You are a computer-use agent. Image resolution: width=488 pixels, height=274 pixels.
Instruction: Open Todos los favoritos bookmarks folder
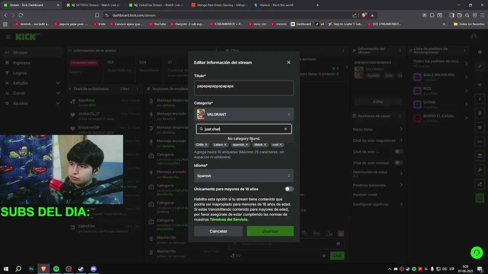point(469,24)
